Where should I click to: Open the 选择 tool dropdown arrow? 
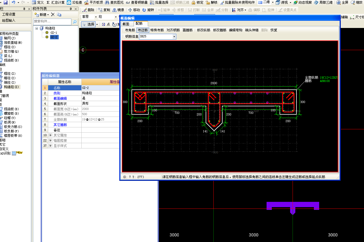(x=97, y=24)
